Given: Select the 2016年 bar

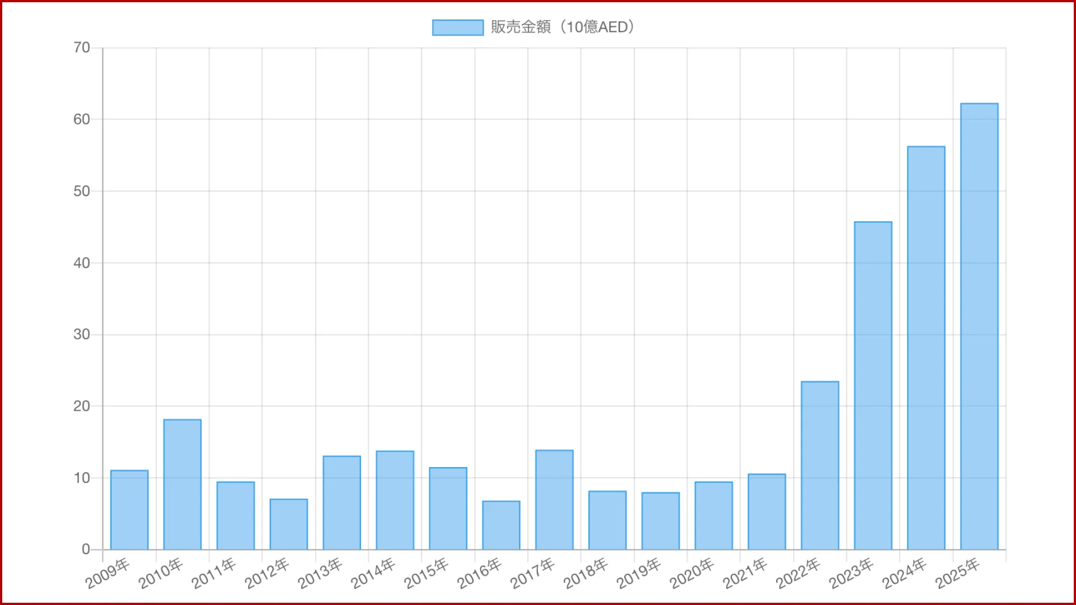Looking at the screenshot, I should point(501,525).
